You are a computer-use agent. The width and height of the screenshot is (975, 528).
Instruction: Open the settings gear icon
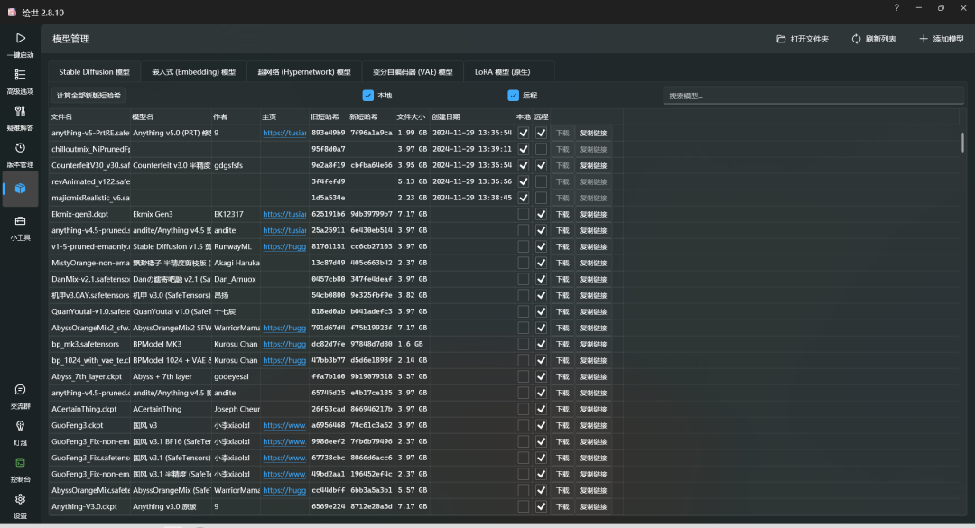20,499
